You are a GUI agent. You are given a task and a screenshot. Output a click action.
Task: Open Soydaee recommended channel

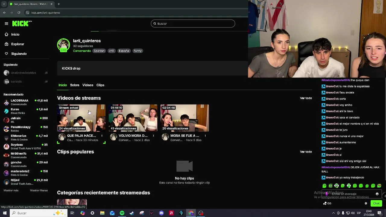click(26, 146)
